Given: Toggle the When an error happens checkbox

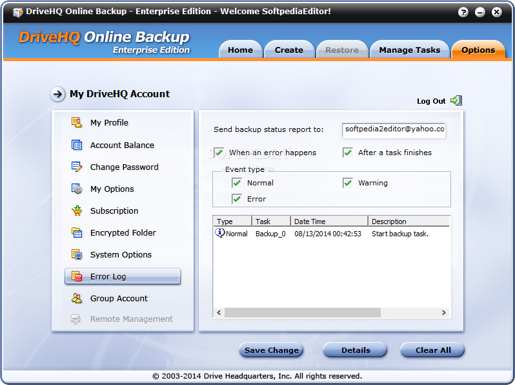Looking at the screenshot, I should coord(219,153).
